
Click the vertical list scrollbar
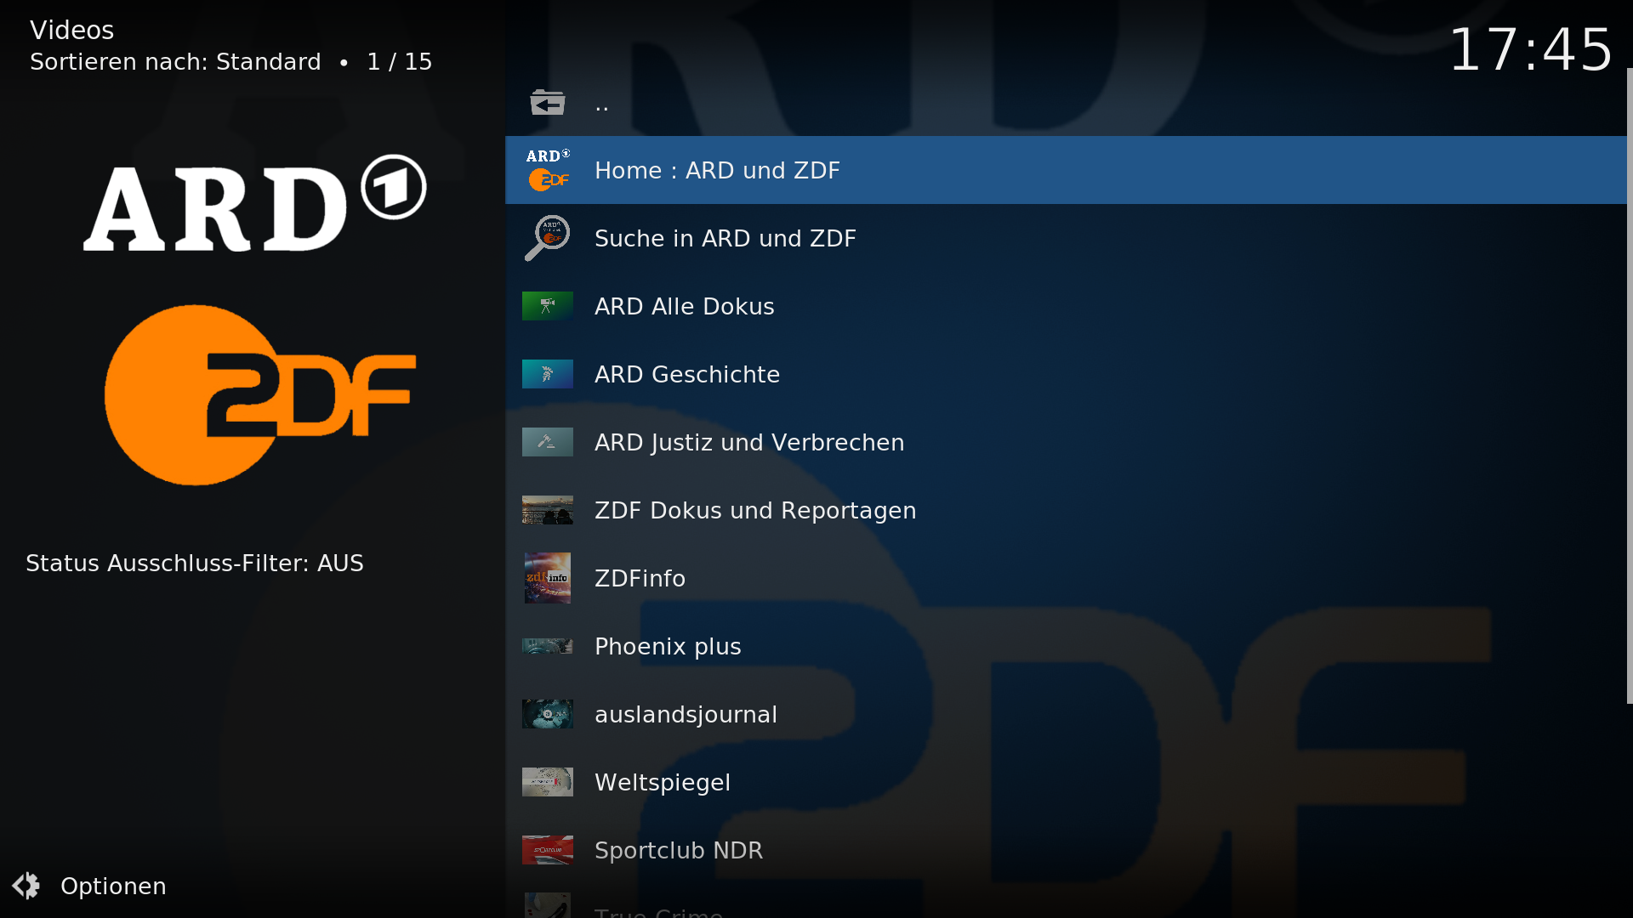coord(1630,386)
